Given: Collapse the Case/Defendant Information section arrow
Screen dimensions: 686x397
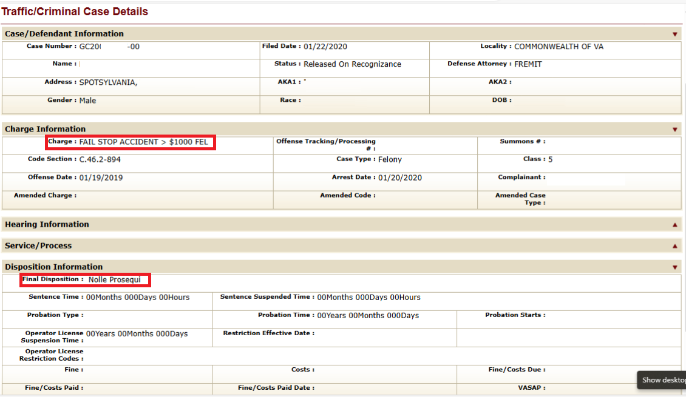Looking at the screenshot, I should pos(674,34).
